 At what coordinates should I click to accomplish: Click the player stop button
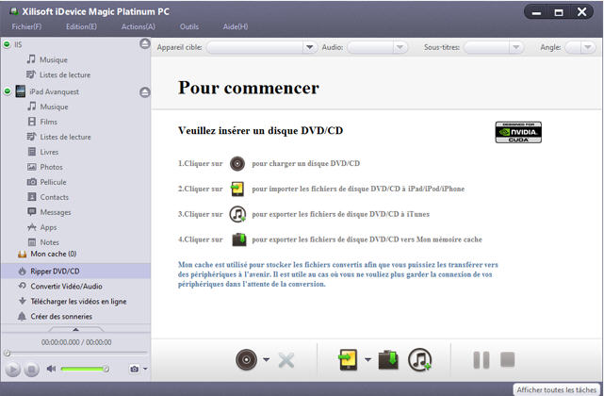point(32,370)
